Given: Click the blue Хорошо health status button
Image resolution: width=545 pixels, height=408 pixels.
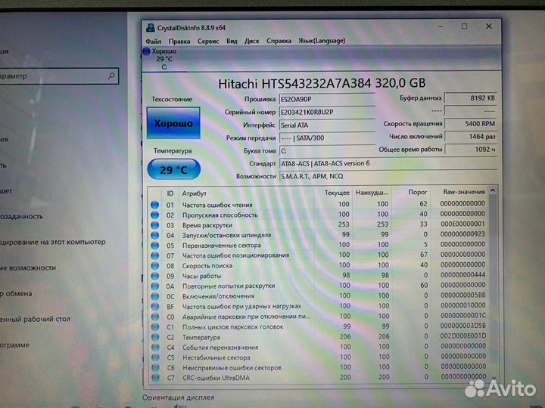Looking at the screenshot, I should [x=173, y=123].
